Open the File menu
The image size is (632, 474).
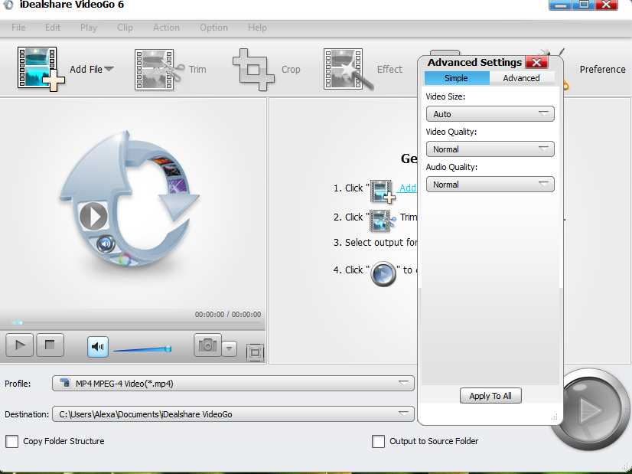18,28
